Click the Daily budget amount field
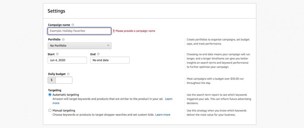The height and width of the screenshot is (128, 304). 64,80
